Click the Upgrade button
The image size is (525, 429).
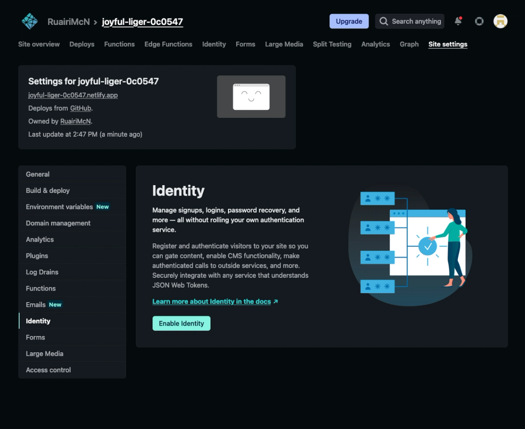pos(349,21)
